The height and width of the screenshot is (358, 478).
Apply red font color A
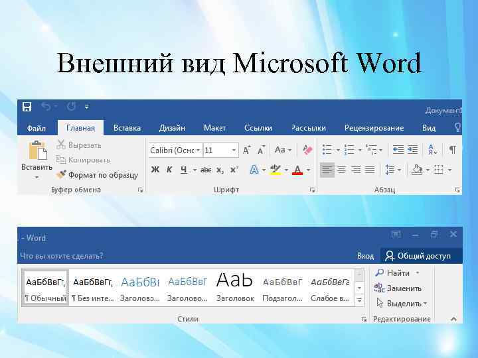297,170
